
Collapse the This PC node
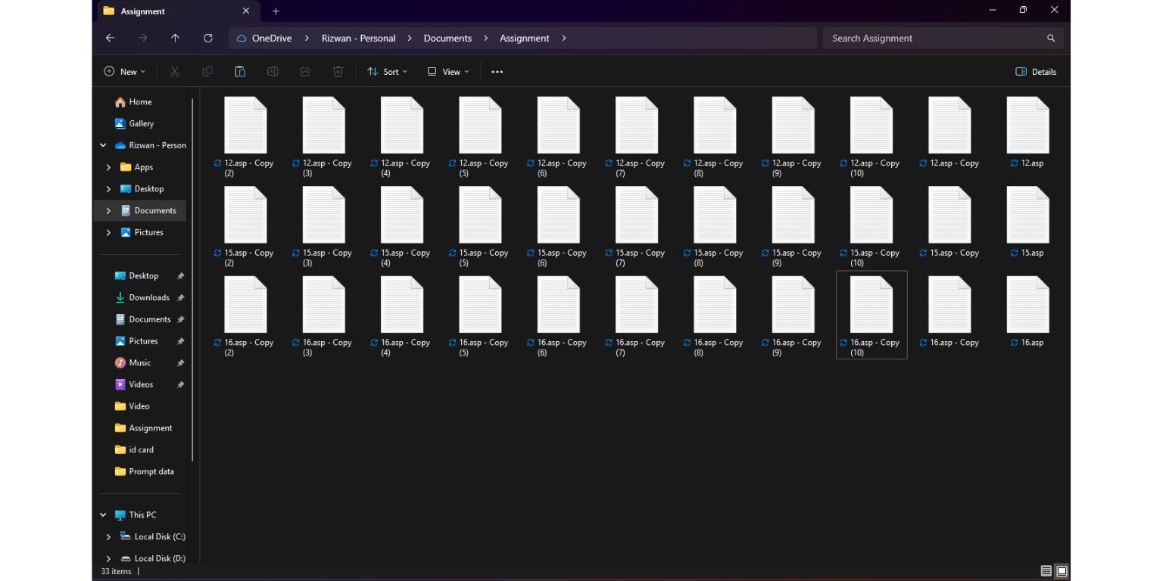point(103,515)
